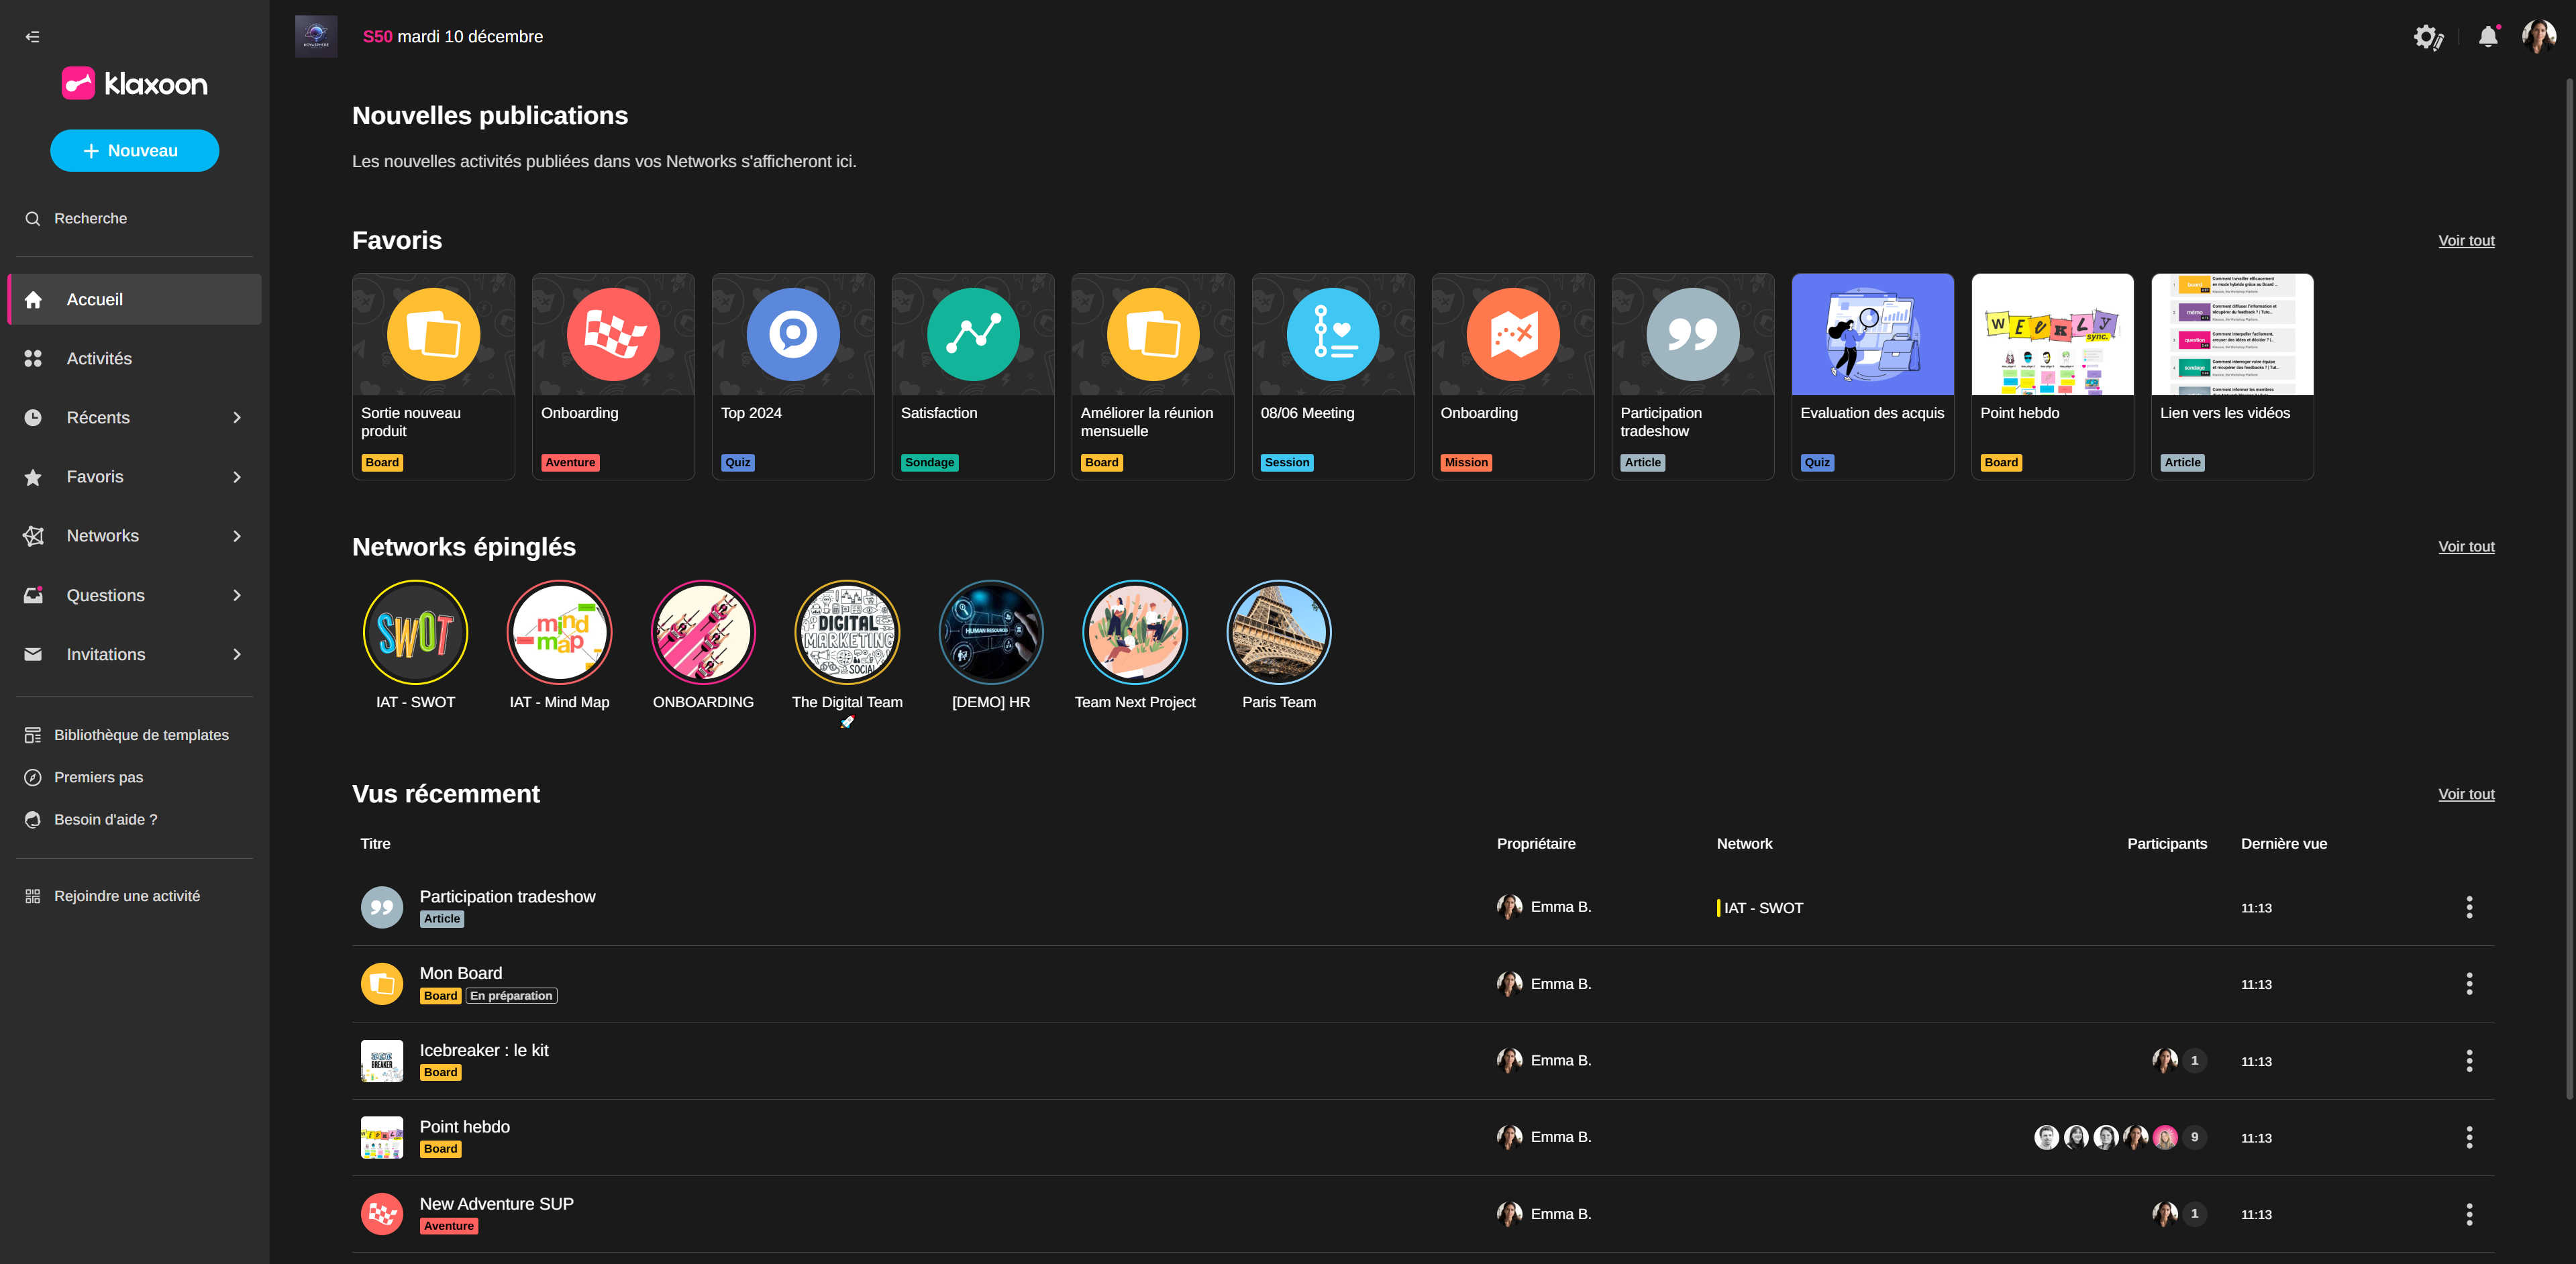Open the settings gear icon
The width and height of the screenshot is (2576, 1264).
pyautogui.click(x=2427, y=37)
